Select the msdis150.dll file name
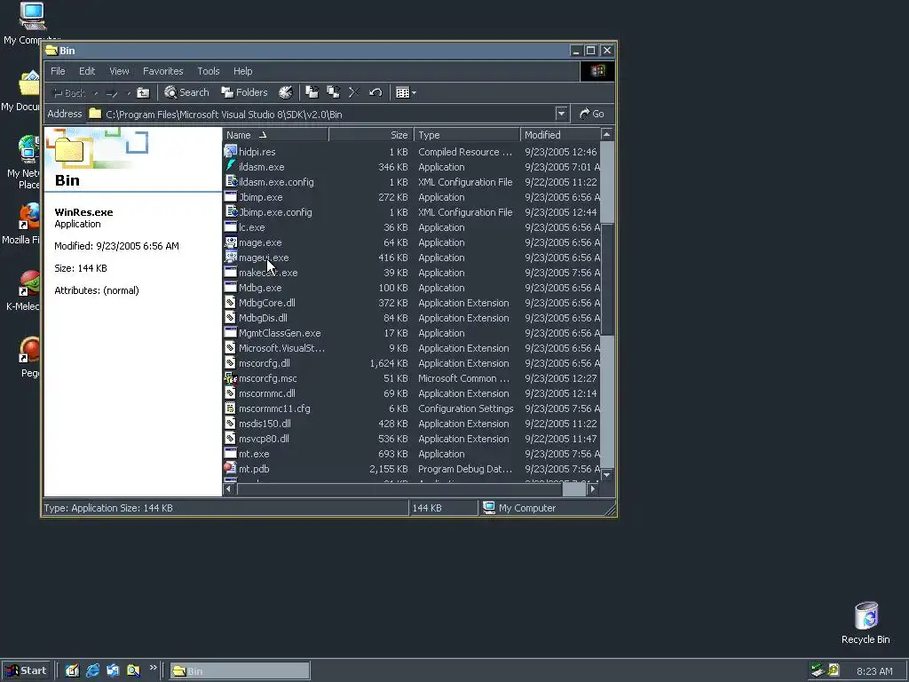 (x=265, y=424)
